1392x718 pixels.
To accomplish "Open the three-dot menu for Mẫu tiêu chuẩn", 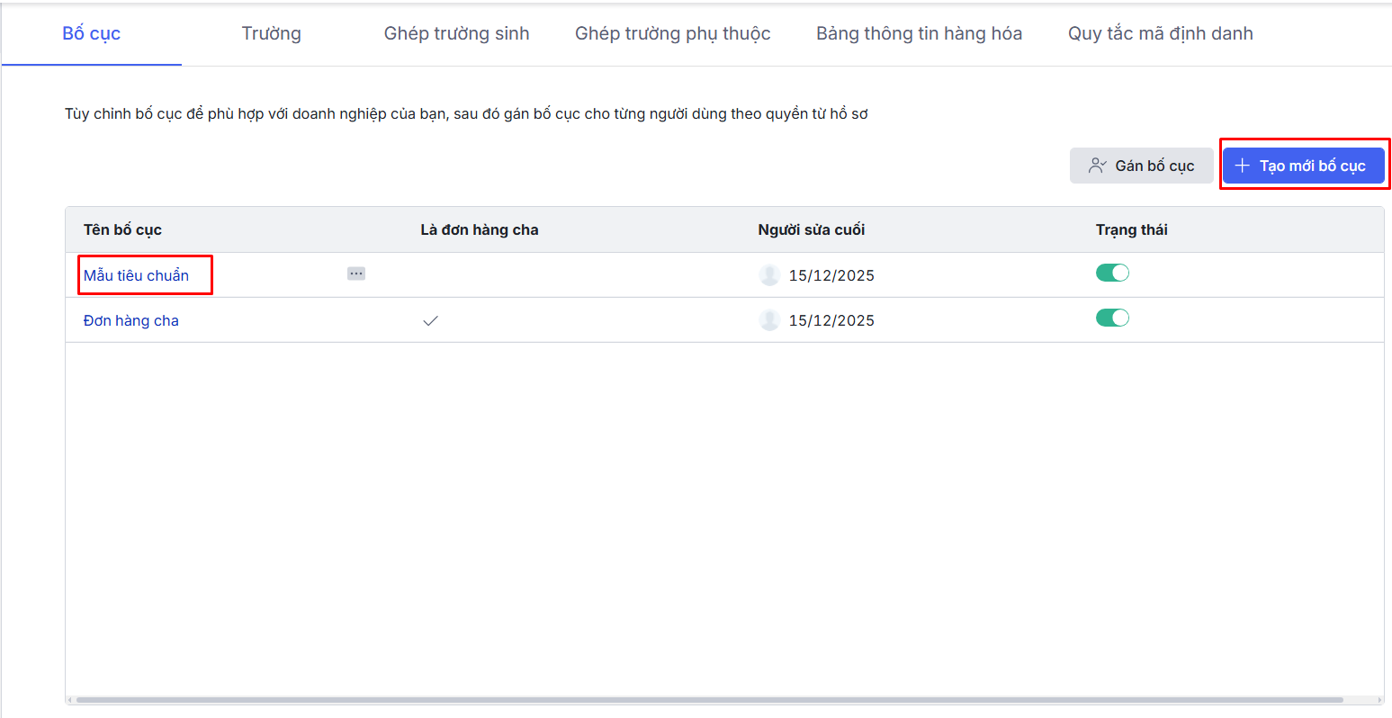I will [x=356, y=274].
